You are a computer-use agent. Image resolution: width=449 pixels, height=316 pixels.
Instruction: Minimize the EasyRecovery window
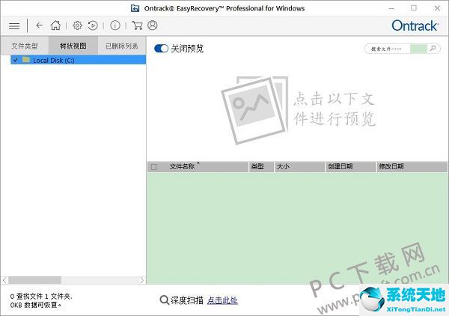[x=391, y=8]
